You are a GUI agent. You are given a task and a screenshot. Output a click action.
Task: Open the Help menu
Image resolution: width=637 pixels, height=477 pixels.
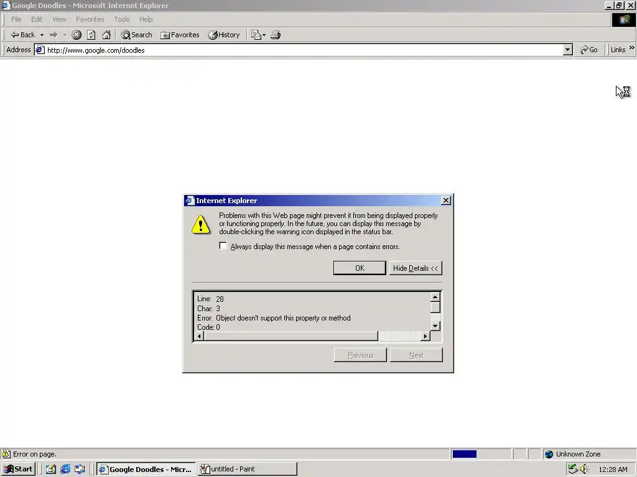click(146, 19)
